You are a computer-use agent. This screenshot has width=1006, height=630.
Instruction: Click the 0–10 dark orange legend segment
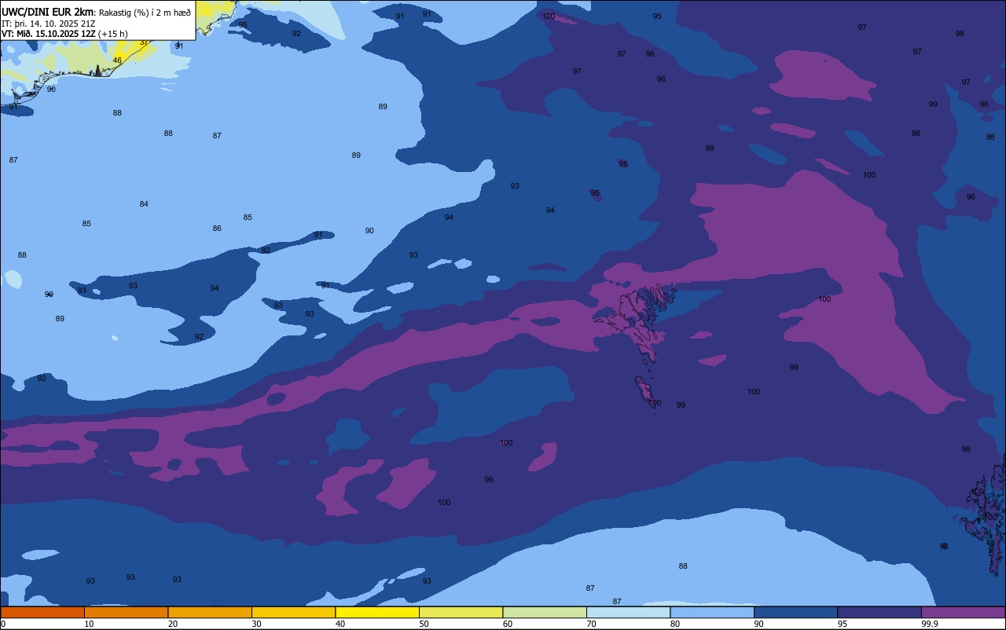pyautogui.click(x=42, y=612)
